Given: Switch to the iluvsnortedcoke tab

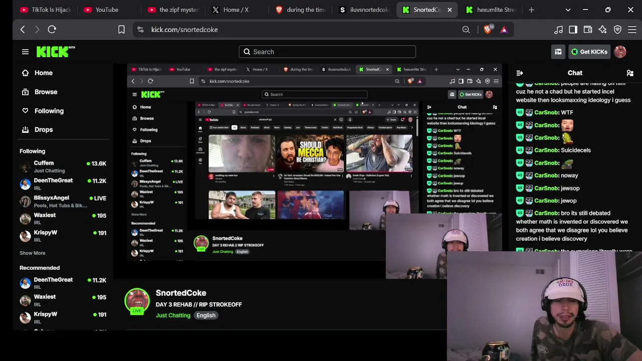Looking at the screenshot, I should pyautogui.click(x=365, y=10).
